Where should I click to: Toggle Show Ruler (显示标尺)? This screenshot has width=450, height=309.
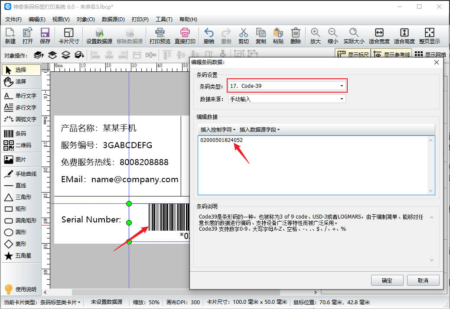coord(352,55)
